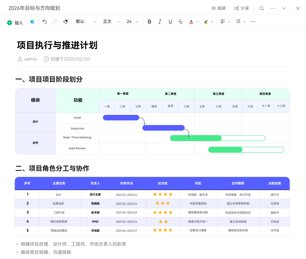This screenshot has height=259, width=306.
Task: Toggle italic text style
Action: 160,22
